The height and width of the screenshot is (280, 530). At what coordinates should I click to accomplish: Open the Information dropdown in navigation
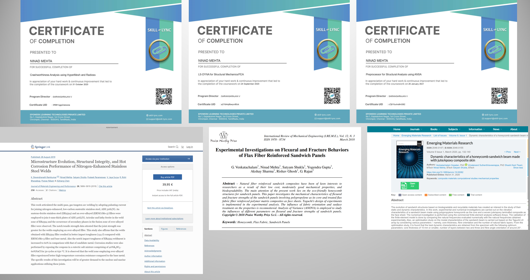point(476,129)
